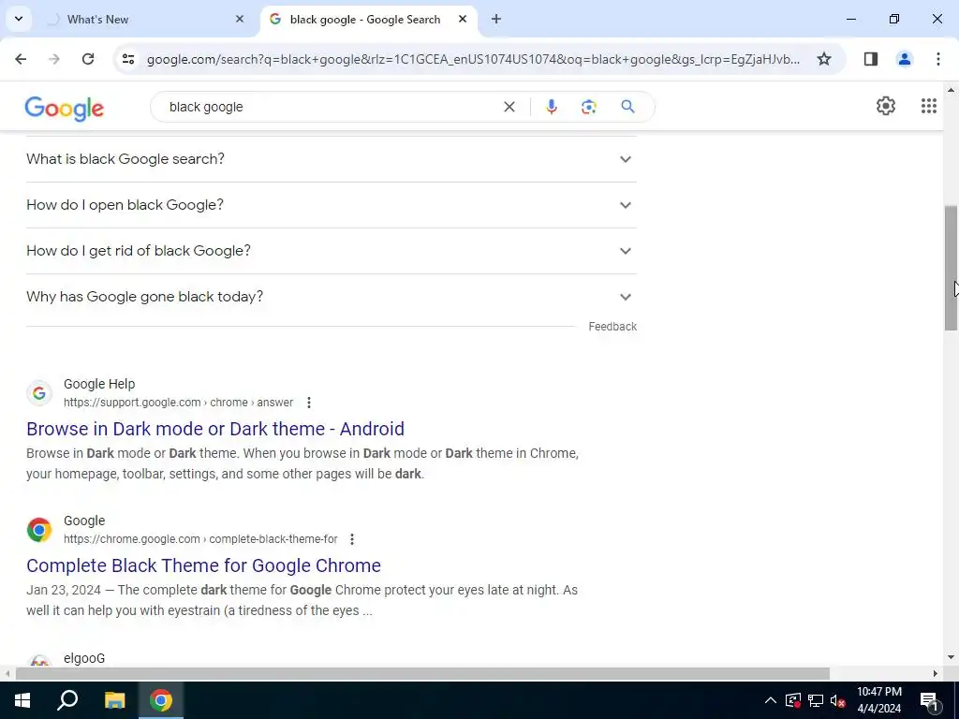959x719 pixels.
Task: Expand 'How do I get rid of black Google?'
Action: [x=331, y=251]
